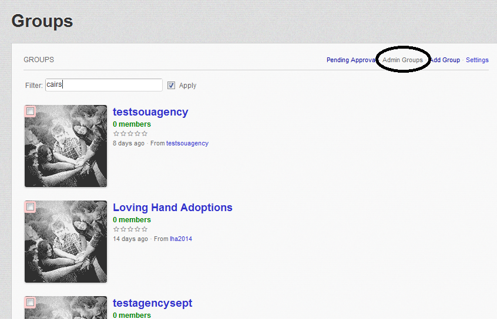Focus the Filter text field

103,85
